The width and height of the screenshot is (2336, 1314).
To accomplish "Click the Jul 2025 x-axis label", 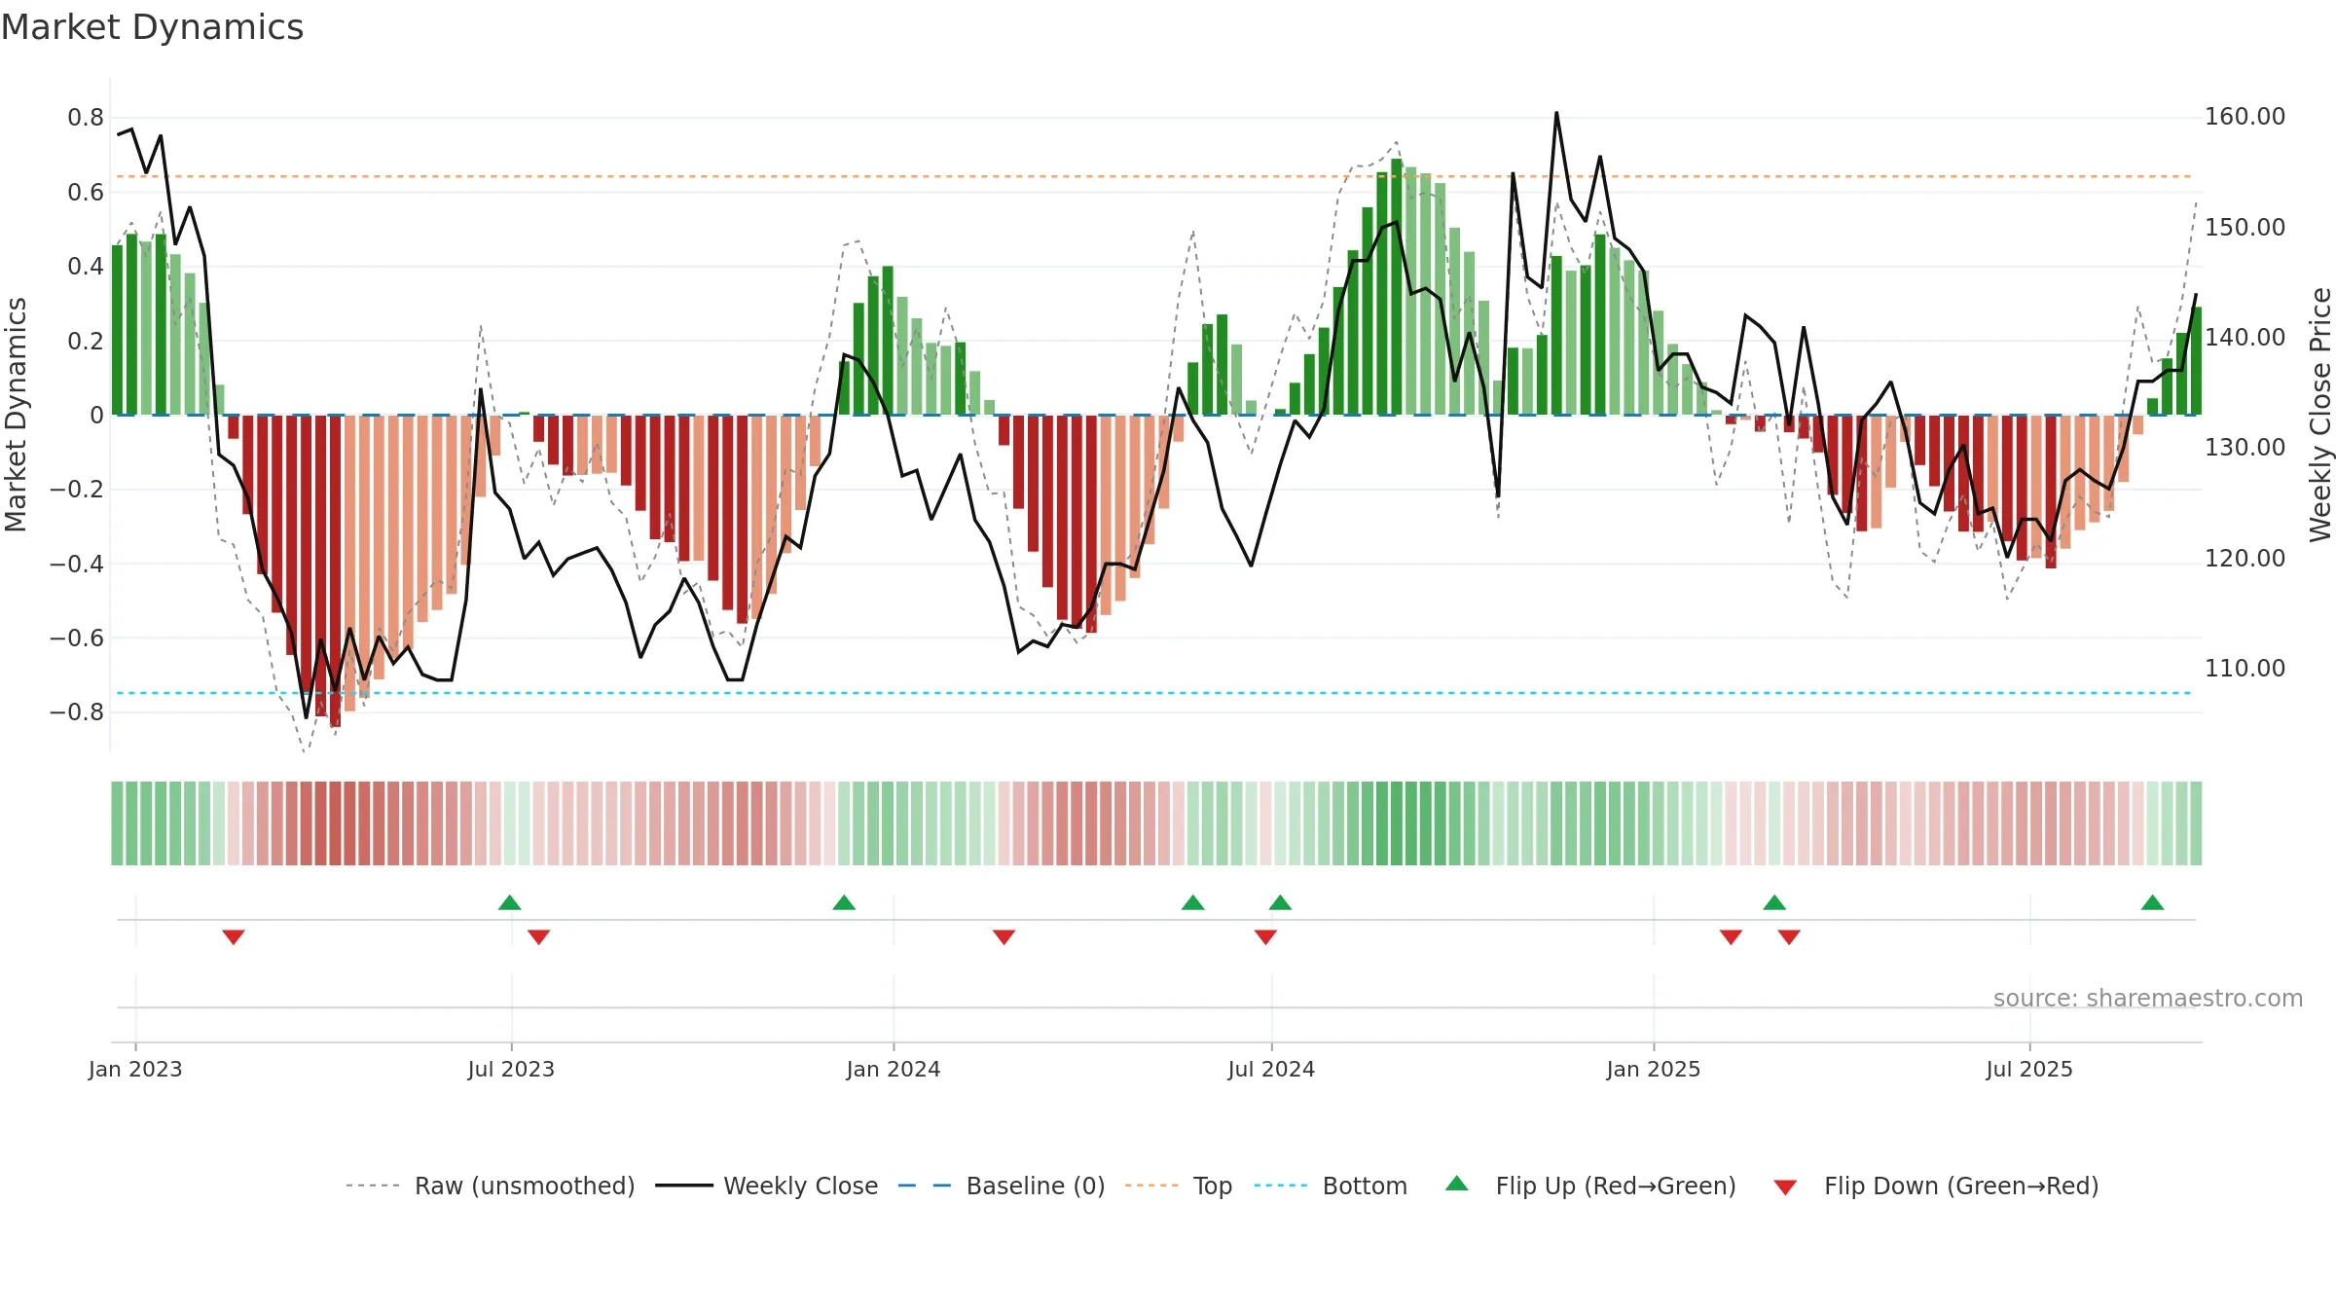I will click(x=2029, y=1069).
